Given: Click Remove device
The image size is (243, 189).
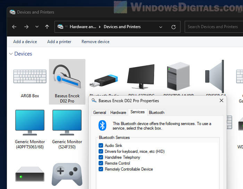Looking at the screenshot, I should click(x=95, y=42).
